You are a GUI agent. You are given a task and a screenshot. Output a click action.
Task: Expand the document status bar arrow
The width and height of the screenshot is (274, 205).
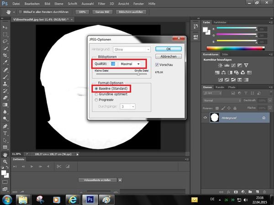point(78,154)
